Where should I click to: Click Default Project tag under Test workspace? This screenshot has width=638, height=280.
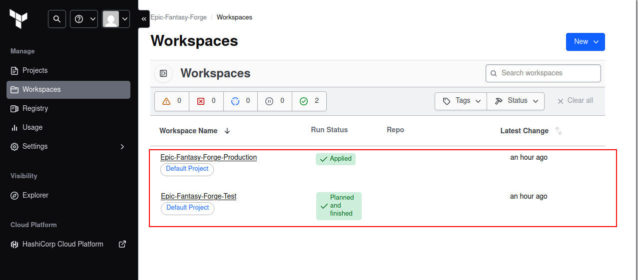tap(187, 208)
